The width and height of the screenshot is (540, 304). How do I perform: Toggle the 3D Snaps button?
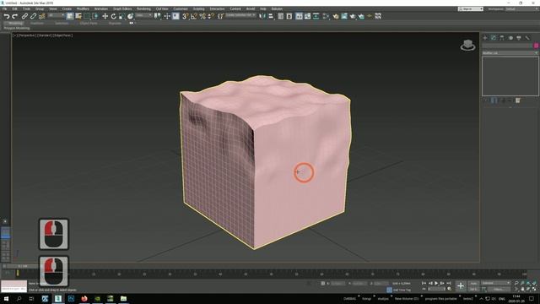pyautogui.click(x=186, y=16)
